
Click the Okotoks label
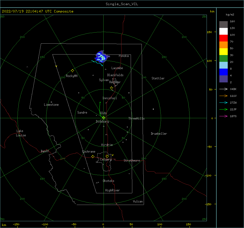tap(108, 181)
